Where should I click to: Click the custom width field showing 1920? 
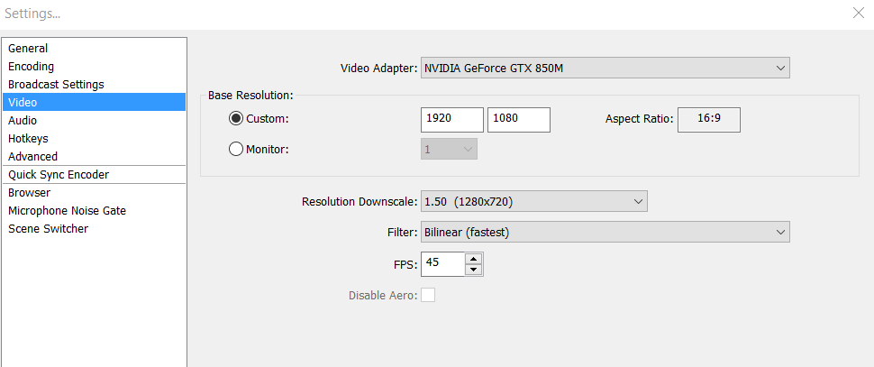(451, 120)
